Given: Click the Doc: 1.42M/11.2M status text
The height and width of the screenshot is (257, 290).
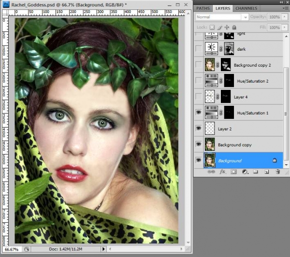Looking at the screenshot, I should [65, 249].
